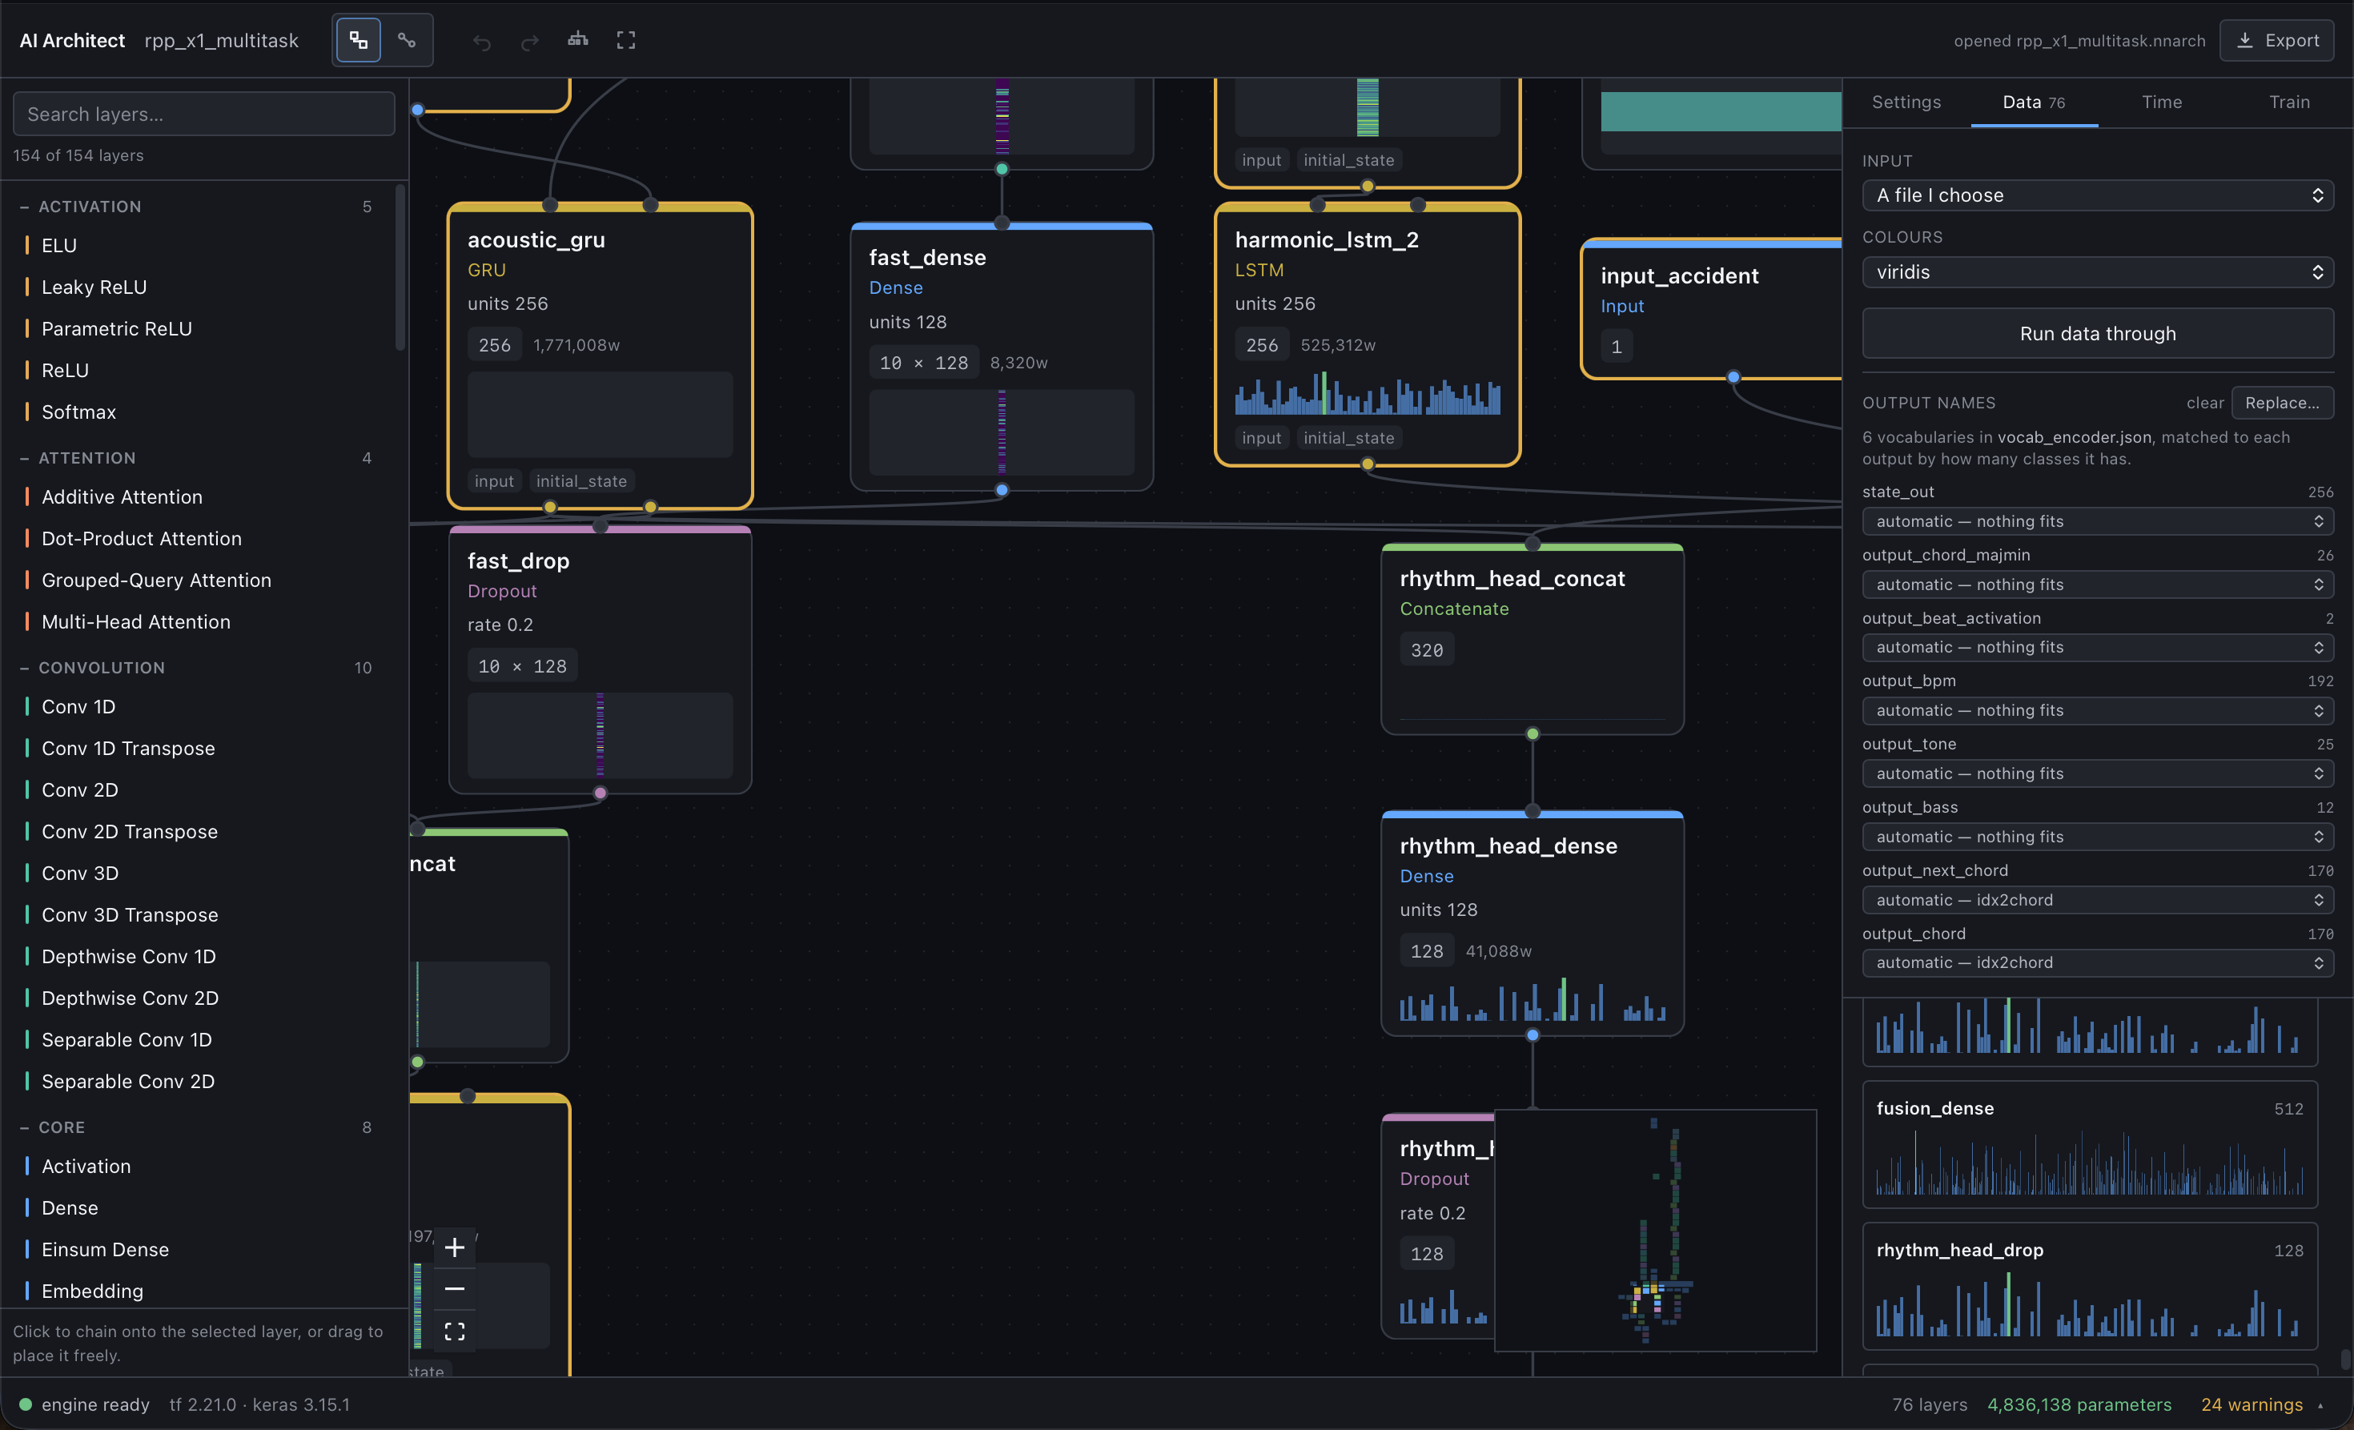Click the undo arrow icon

pyautogui.click(x=481, y=41)
